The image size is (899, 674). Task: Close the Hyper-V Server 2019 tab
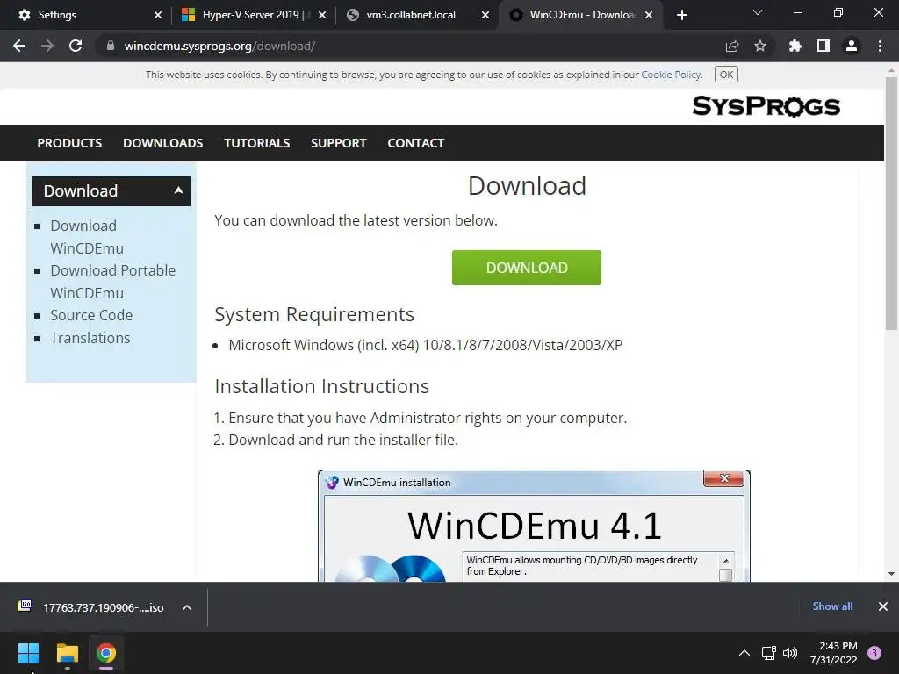coord(321,15)
